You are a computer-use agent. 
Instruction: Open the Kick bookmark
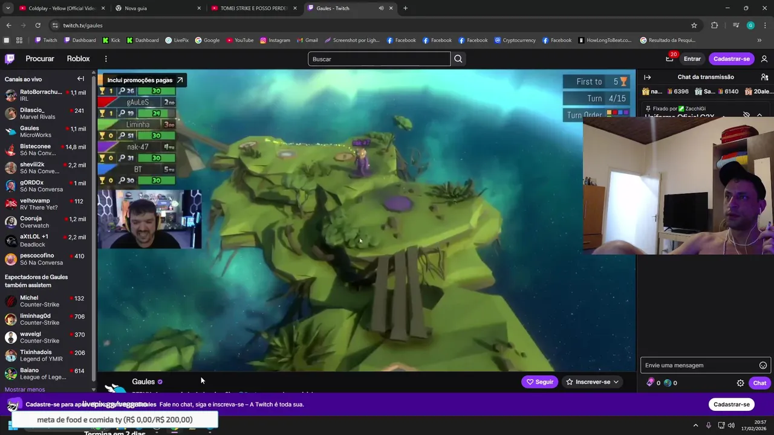(111, 40)
